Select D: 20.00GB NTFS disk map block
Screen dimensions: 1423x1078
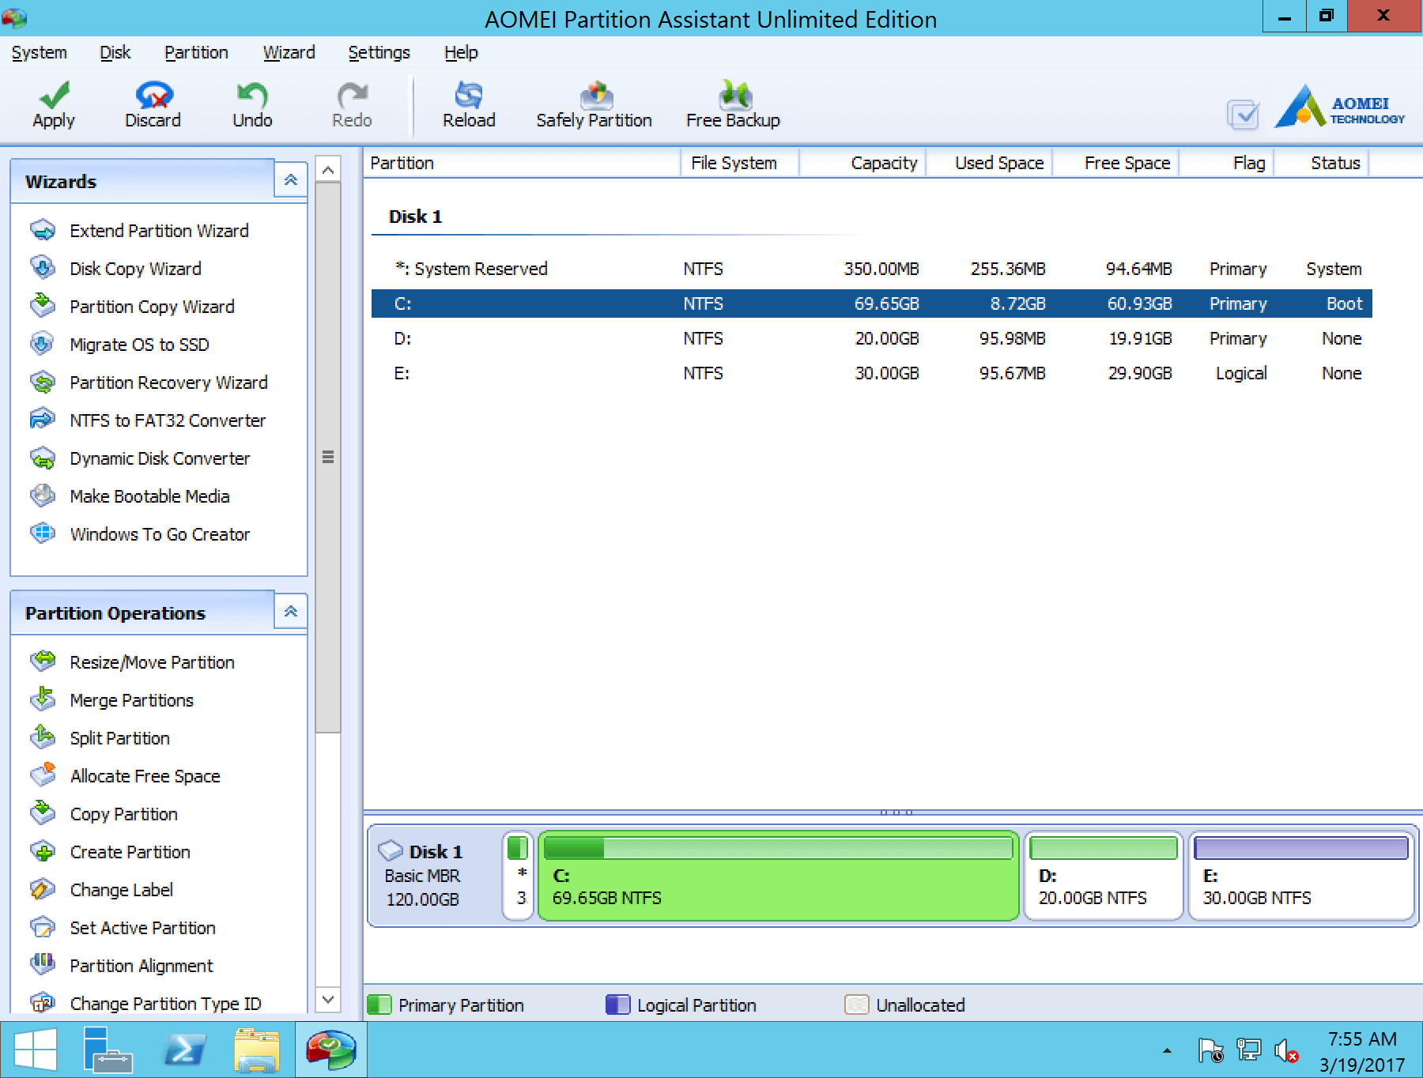pos(1104,876)
